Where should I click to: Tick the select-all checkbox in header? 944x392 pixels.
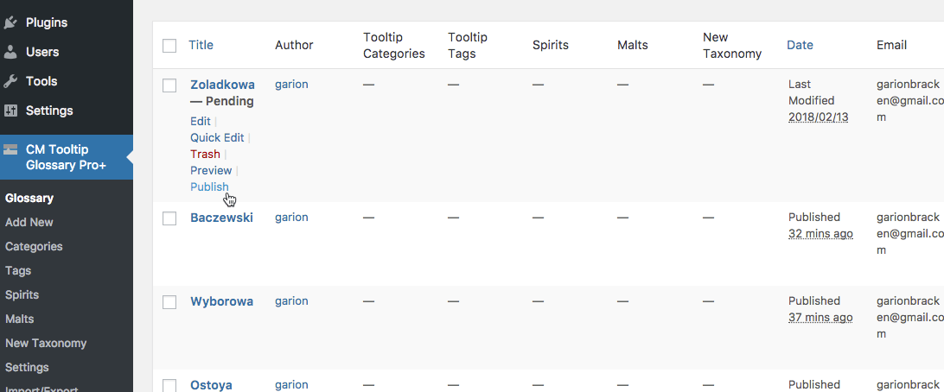169,46
